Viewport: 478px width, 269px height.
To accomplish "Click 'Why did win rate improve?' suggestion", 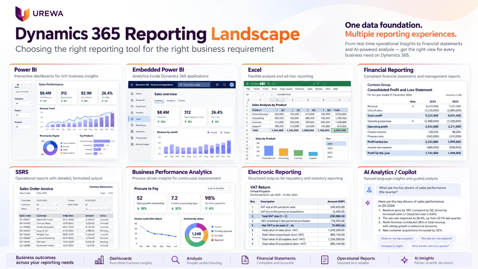I will (x=437, y=238).
